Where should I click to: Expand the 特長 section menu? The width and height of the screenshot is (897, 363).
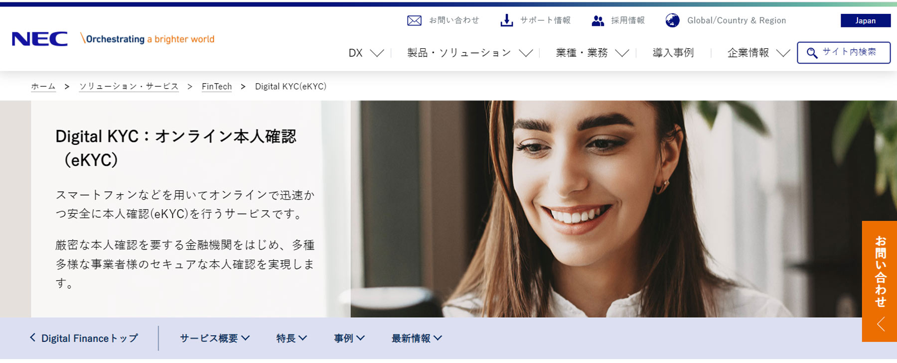coord(292,338)
